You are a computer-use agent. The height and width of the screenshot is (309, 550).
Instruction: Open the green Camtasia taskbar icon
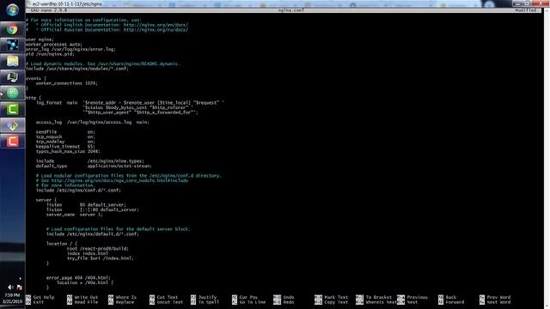click(12, 109)
